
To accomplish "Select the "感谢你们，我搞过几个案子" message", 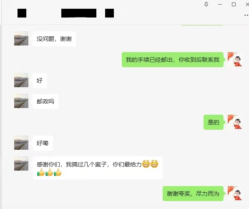I will click(x=98, y=168).
